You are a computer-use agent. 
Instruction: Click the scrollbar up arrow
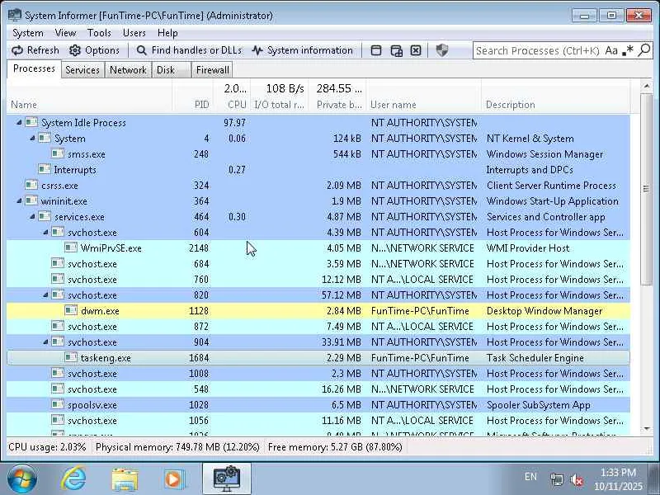646,87
